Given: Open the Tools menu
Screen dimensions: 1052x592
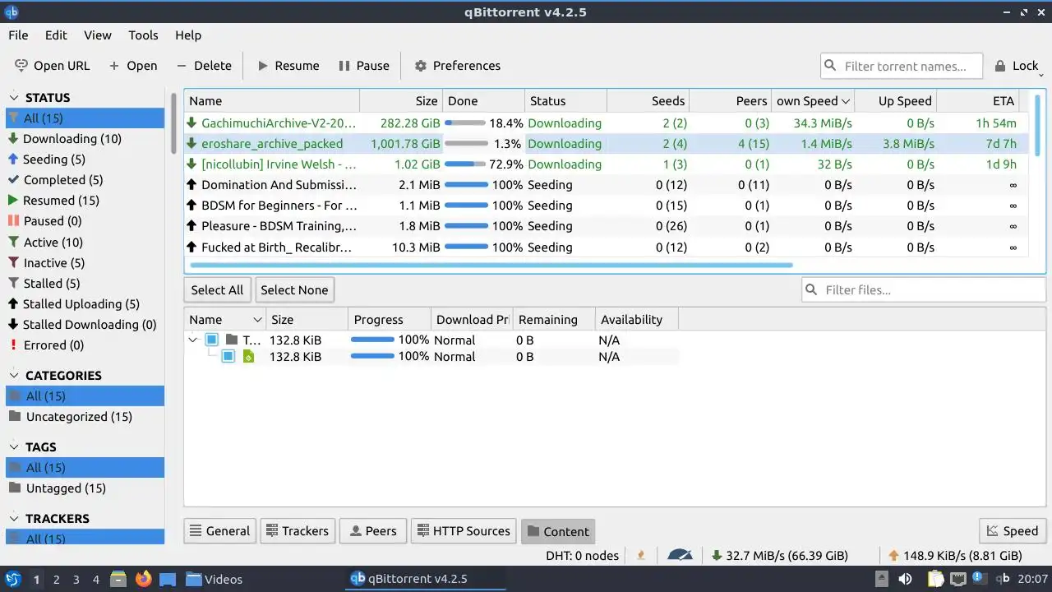Looking at the screenshot, I should pyautogui.click(x=143, y=35).
